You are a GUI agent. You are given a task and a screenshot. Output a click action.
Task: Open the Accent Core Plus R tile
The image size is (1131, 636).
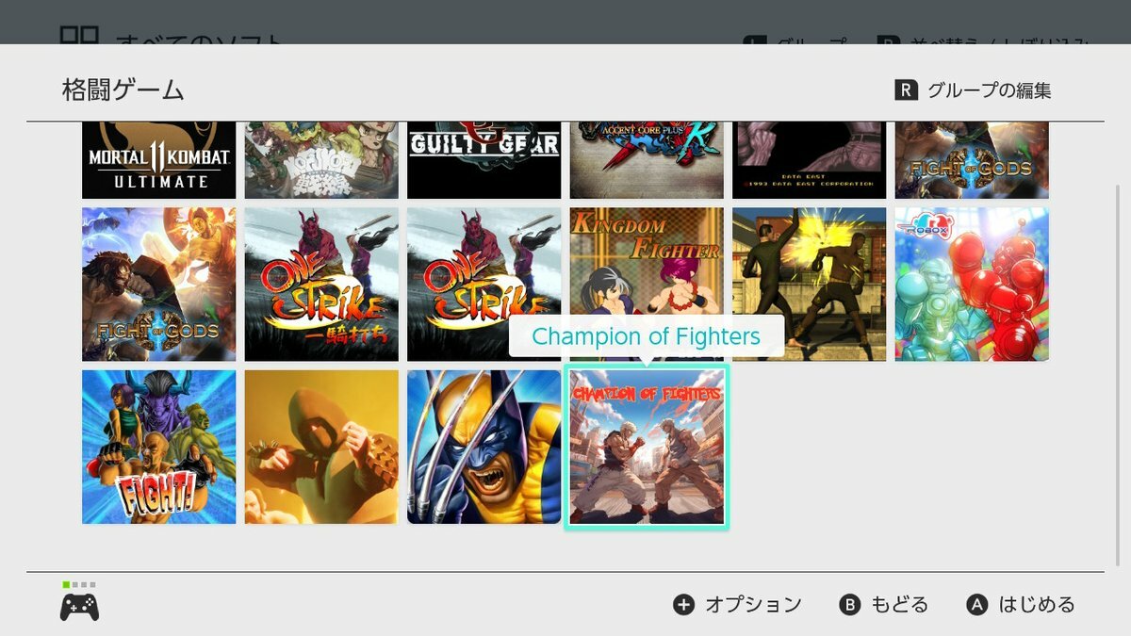click(647, 160)
